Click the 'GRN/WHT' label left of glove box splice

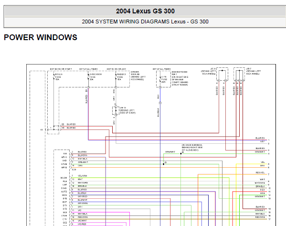pos(170,152)
